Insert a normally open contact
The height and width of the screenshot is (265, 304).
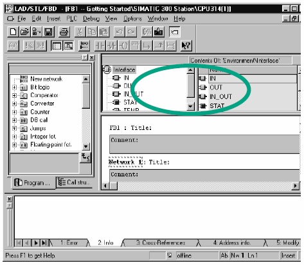coord(100,46)
